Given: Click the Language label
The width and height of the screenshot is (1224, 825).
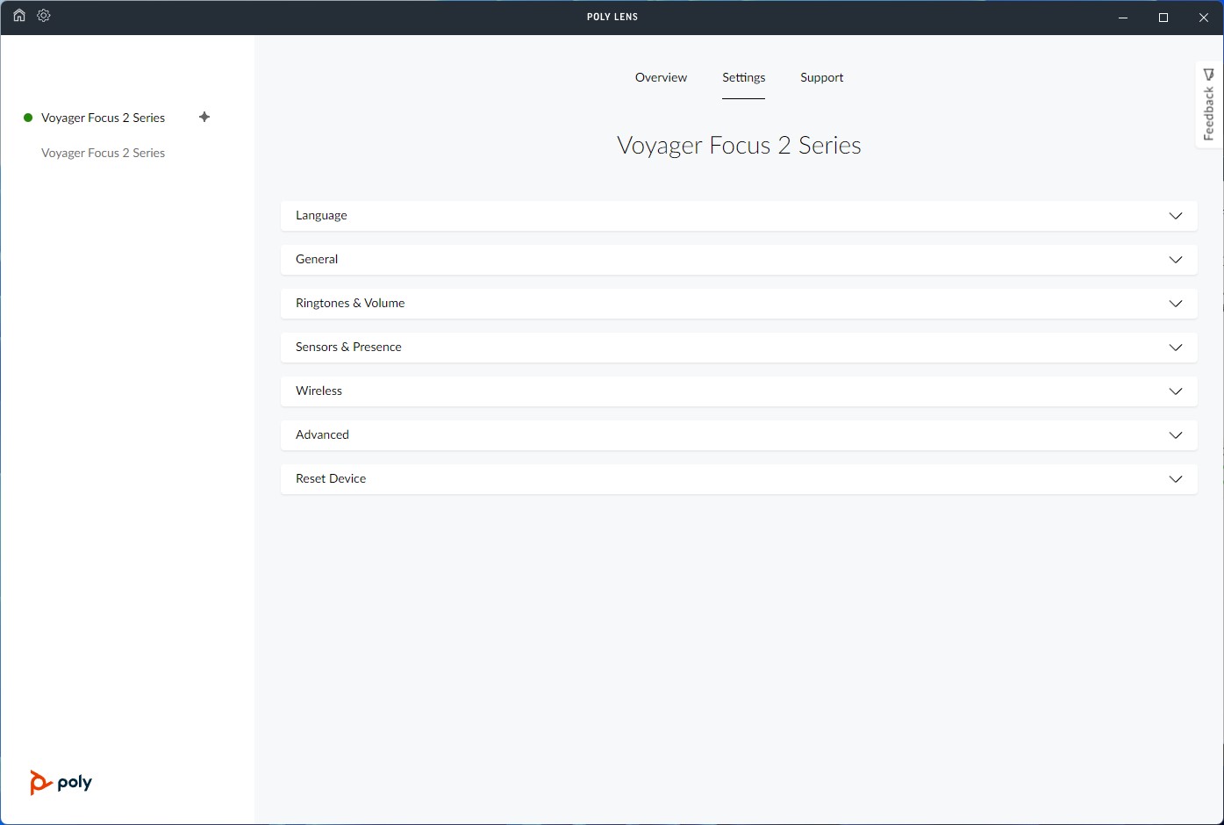Looking at the screenshot, I should tap(321, 216).
